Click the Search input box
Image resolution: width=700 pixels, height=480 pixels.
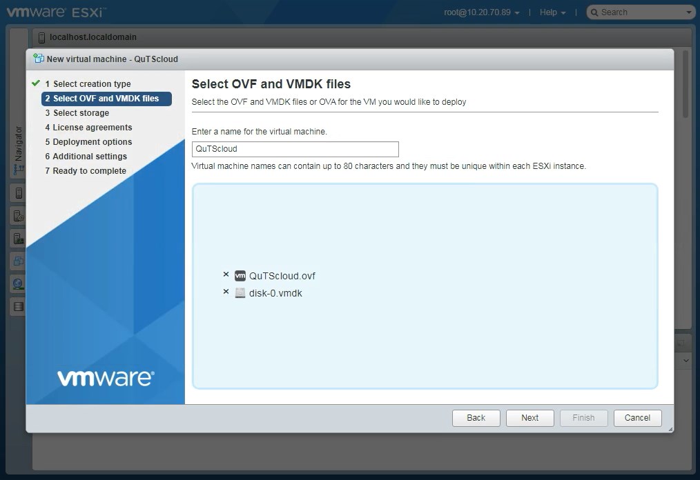point(641,12)
